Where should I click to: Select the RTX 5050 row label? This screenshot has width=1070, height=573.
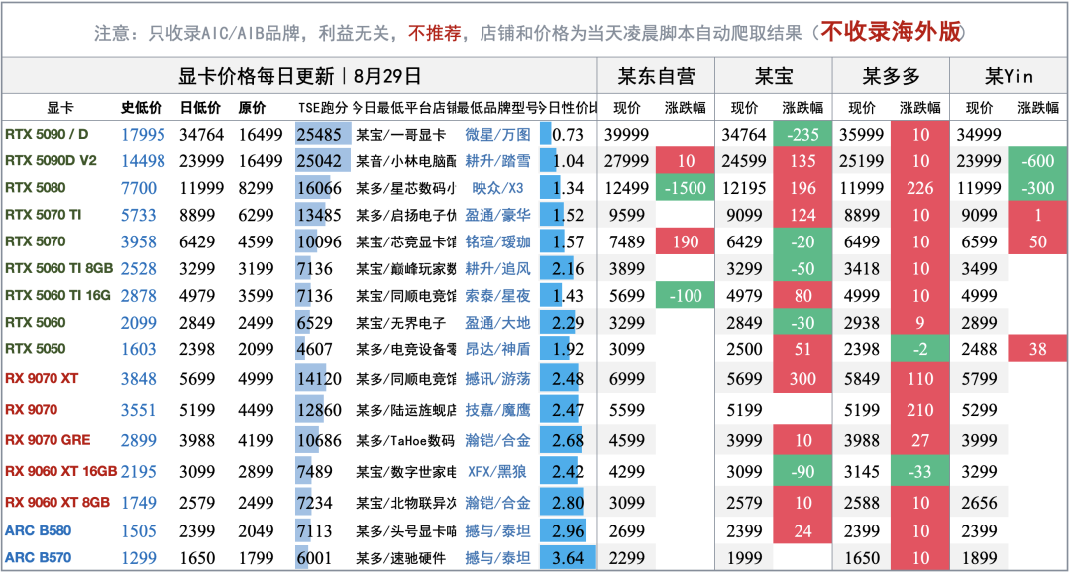pyautogui.click(x=36, y=348)
